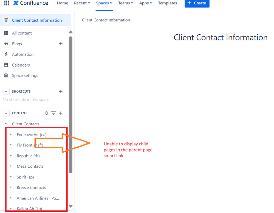274x213 pixels.
Task: Open the Client Contacts page
Action: pos(26,124)
